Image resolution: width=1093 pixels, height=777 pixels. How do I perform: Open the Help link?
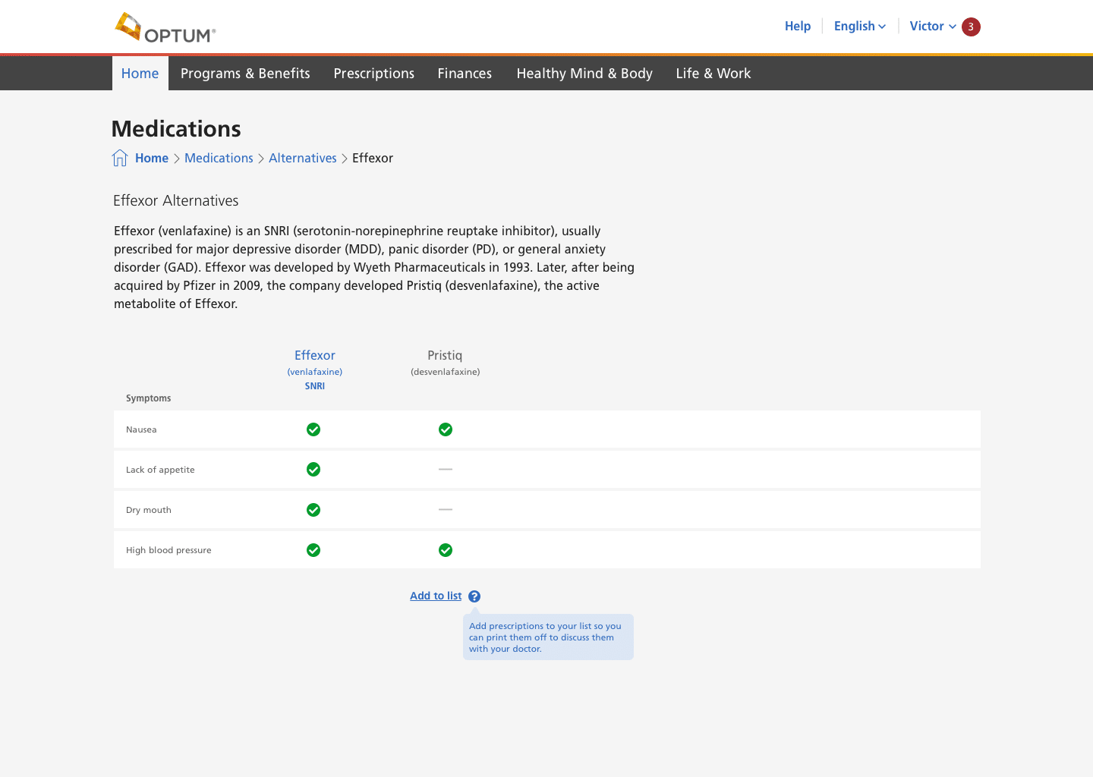[x=797, y=26]
